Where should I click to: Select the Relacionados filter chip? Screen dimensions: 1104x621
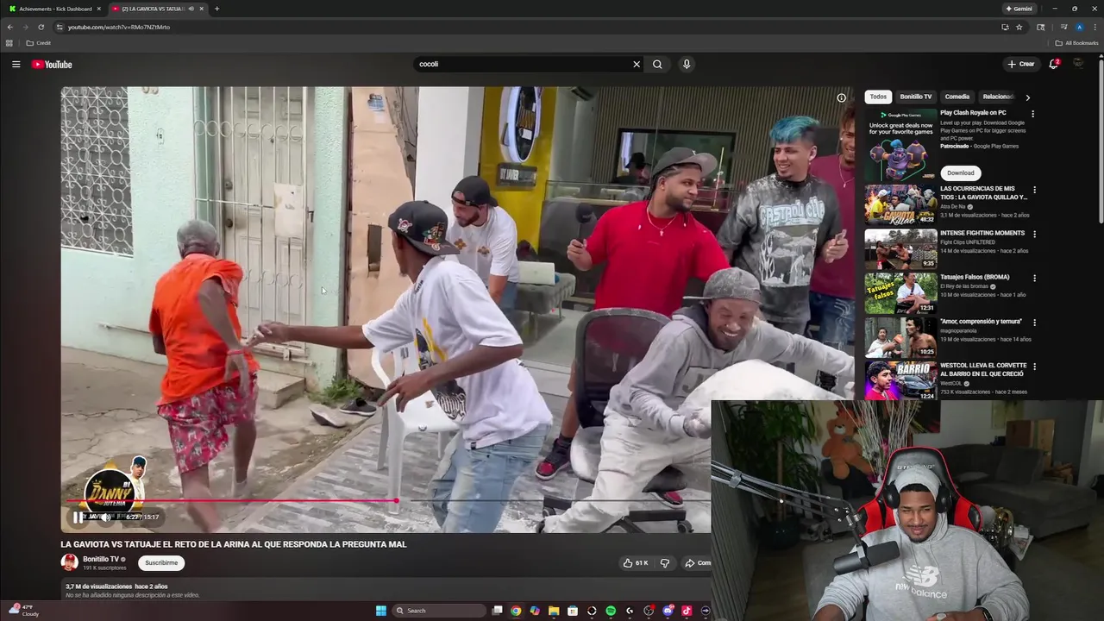click(x=997, y=97)
